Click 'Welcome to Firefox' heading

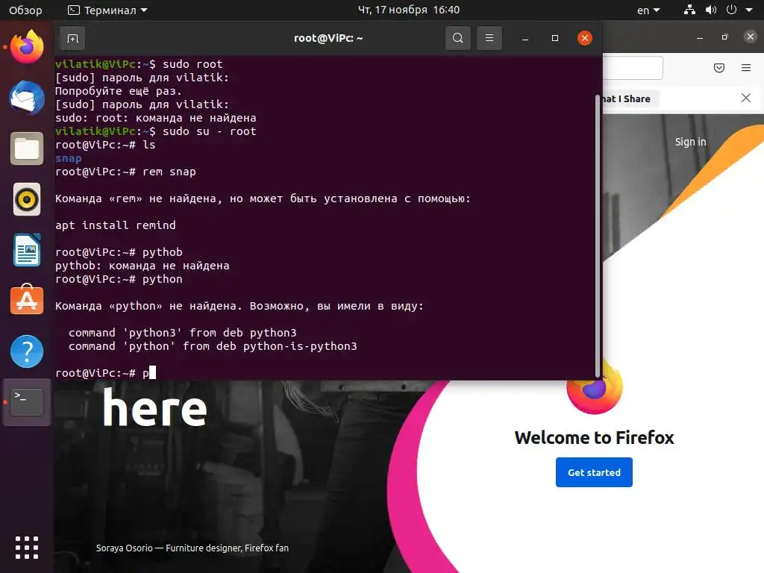(x=594, y=437)
